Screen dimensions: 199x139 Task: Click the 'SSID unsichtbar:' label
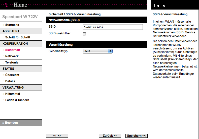point(60,33)
